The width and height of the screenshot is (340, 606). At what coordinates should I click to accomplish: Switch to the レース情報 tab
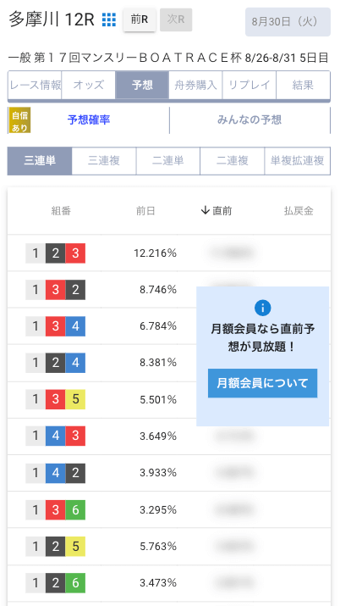pyautogui.click(x=35, y=85)
